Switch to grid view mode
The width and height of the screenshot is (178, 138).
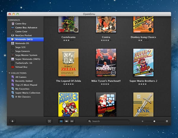[61, 121]
